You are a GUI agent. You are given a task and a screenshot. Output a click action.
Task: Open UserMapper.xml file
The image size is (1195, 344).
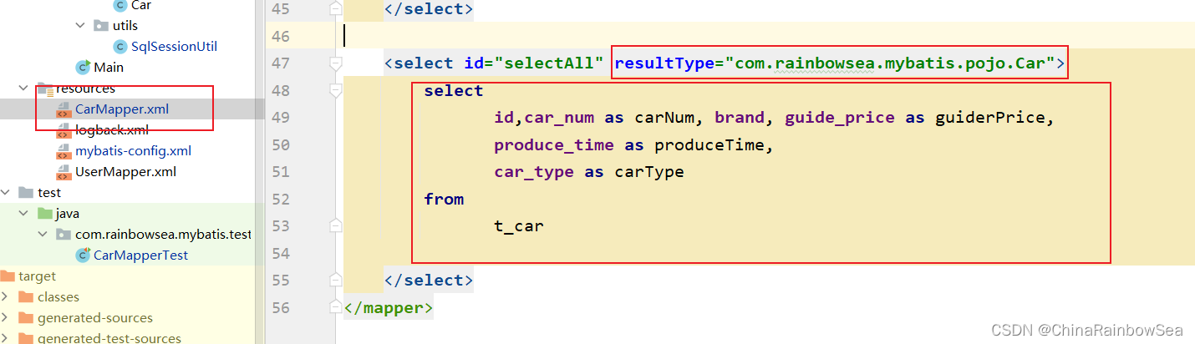click(x=125, y=171)
